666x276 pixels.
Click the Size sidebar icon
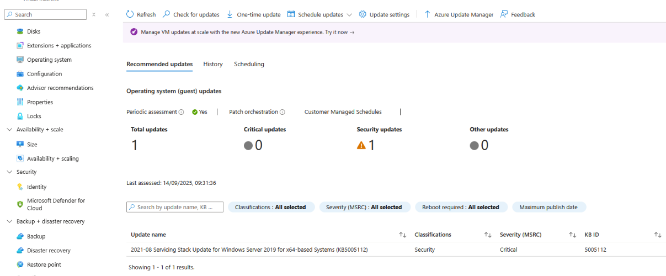[20, 145]
